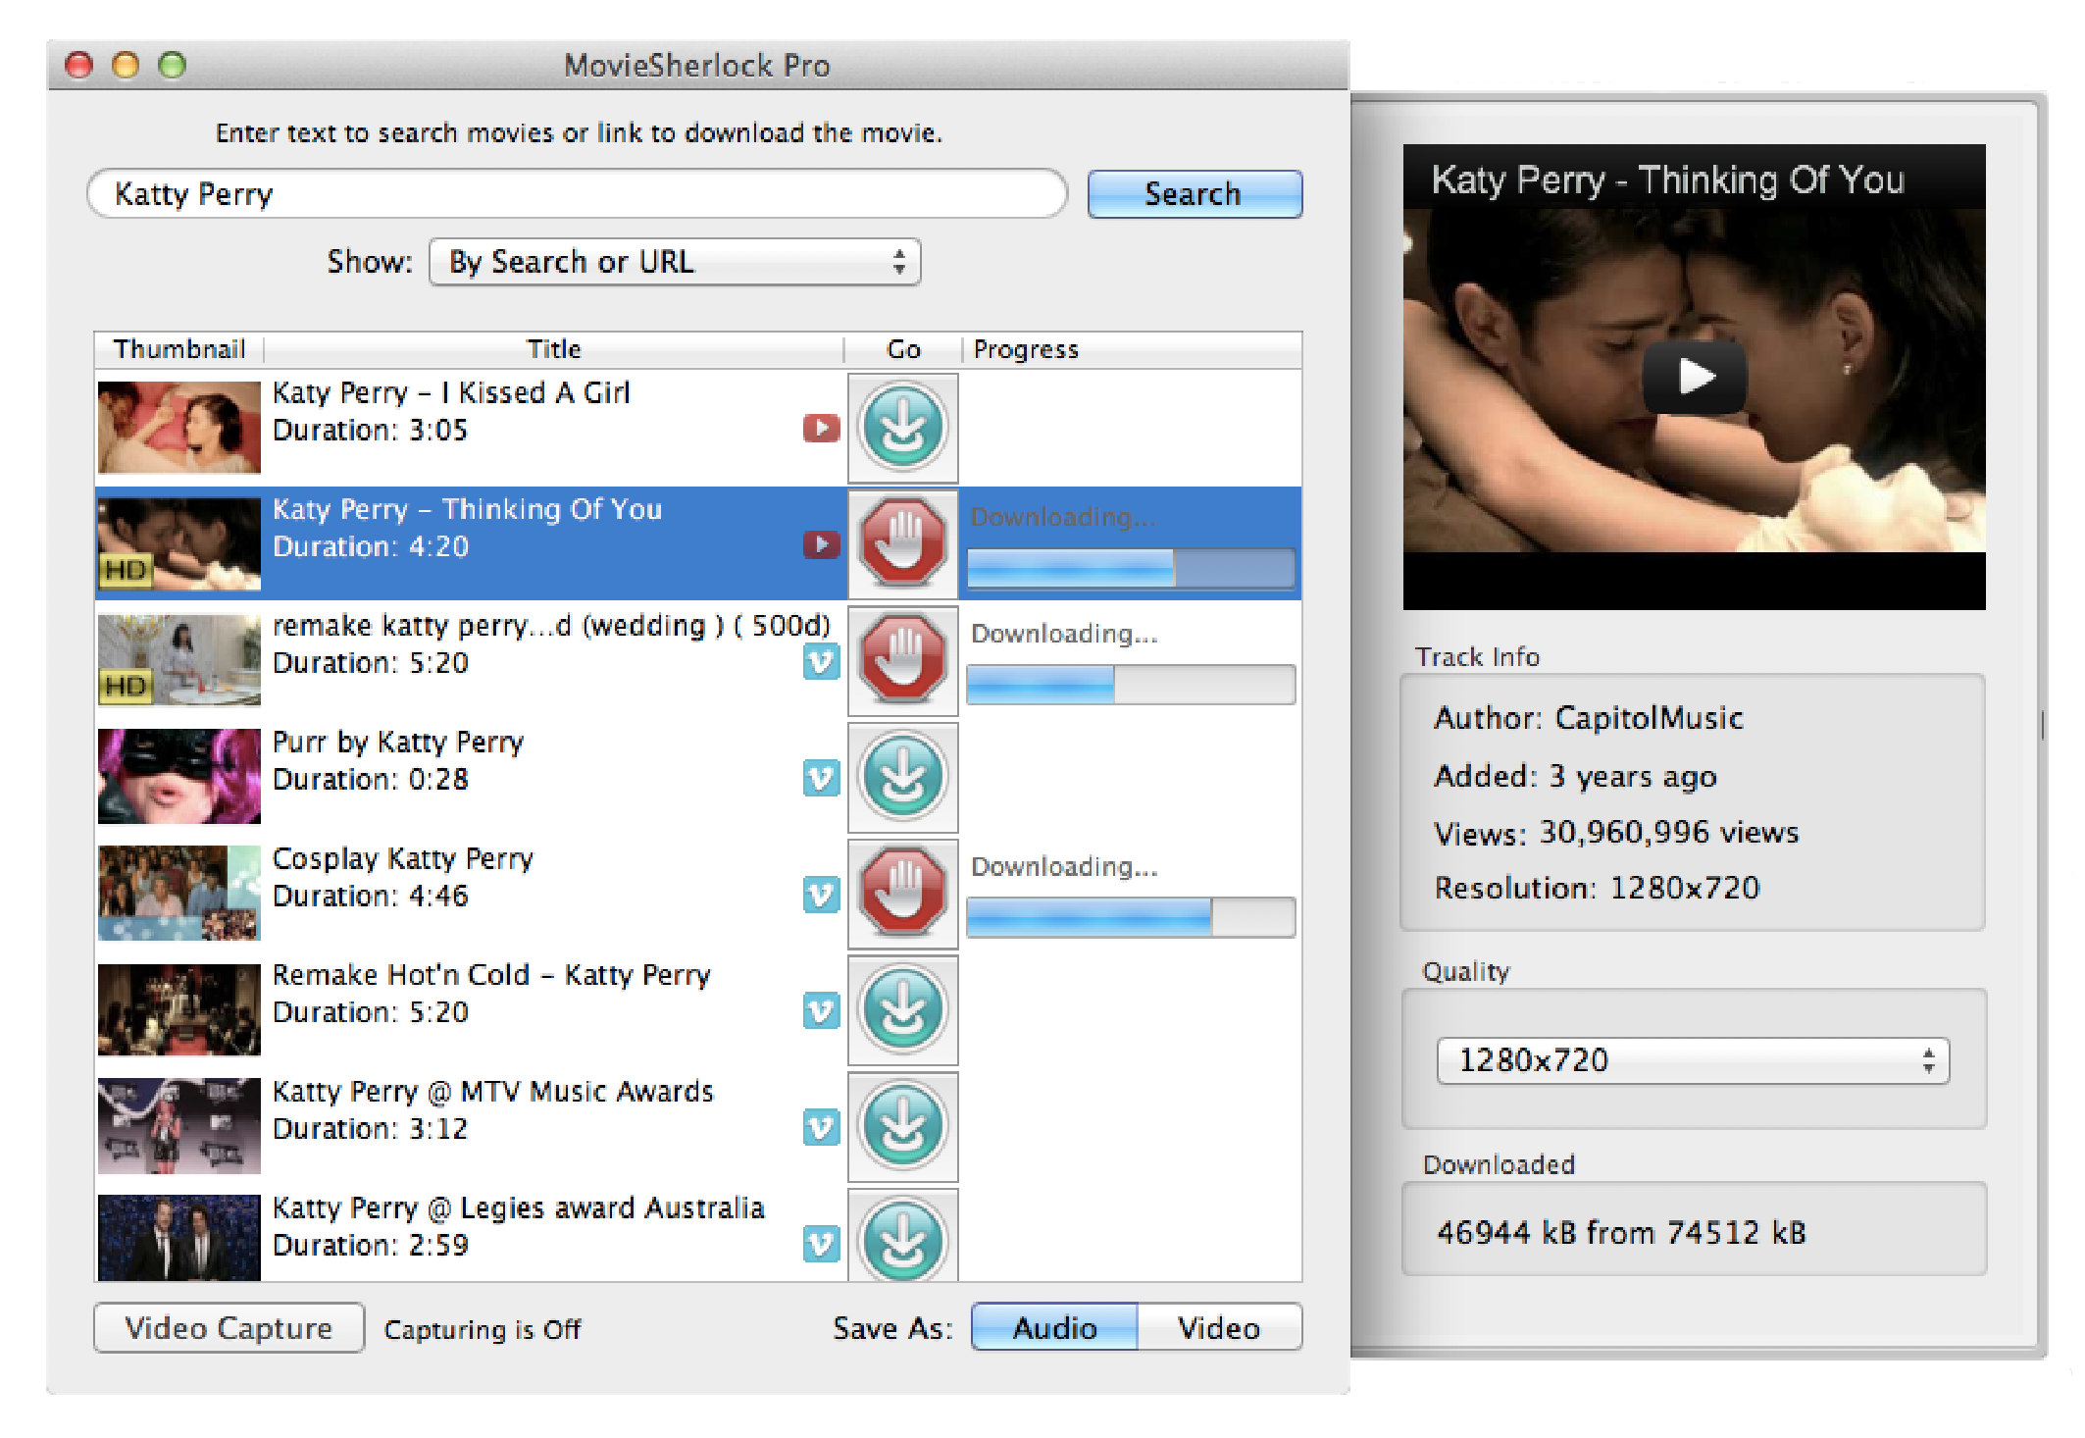Select row 'Katy Perry – Thinking Of You'
The width and height of the screenshot is (2085, 1438).
[698, 543]
